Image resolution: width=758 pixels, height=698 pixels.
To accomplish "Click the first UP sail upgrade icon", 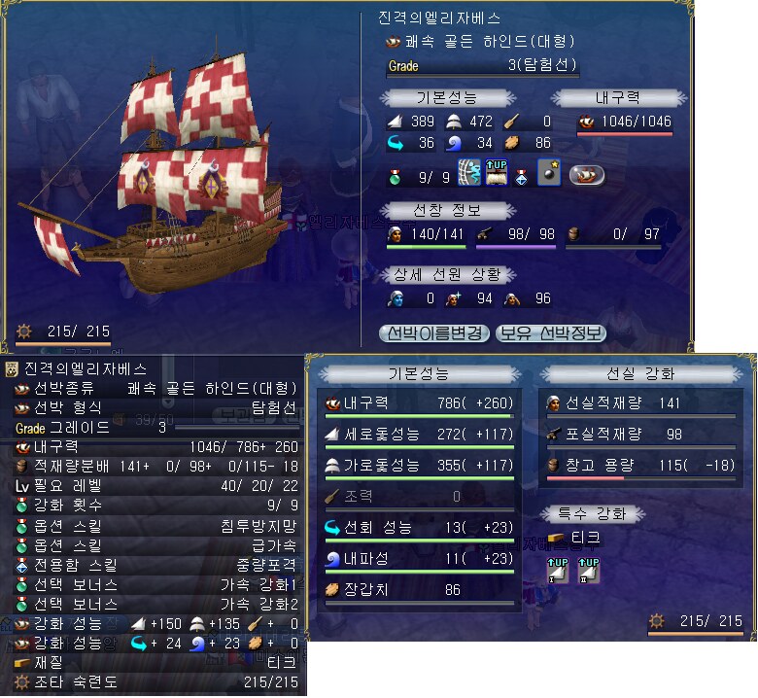I will pos(558,571).
